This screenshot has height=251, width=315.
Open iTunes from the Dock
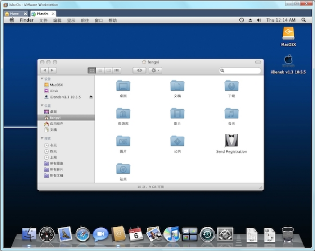172,234
